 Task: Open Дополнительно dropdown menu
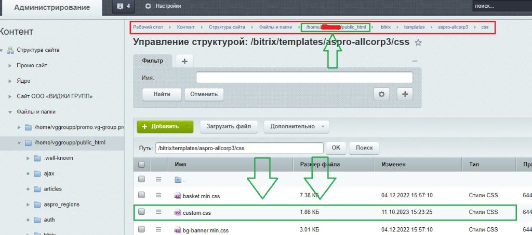coord(296,127)
